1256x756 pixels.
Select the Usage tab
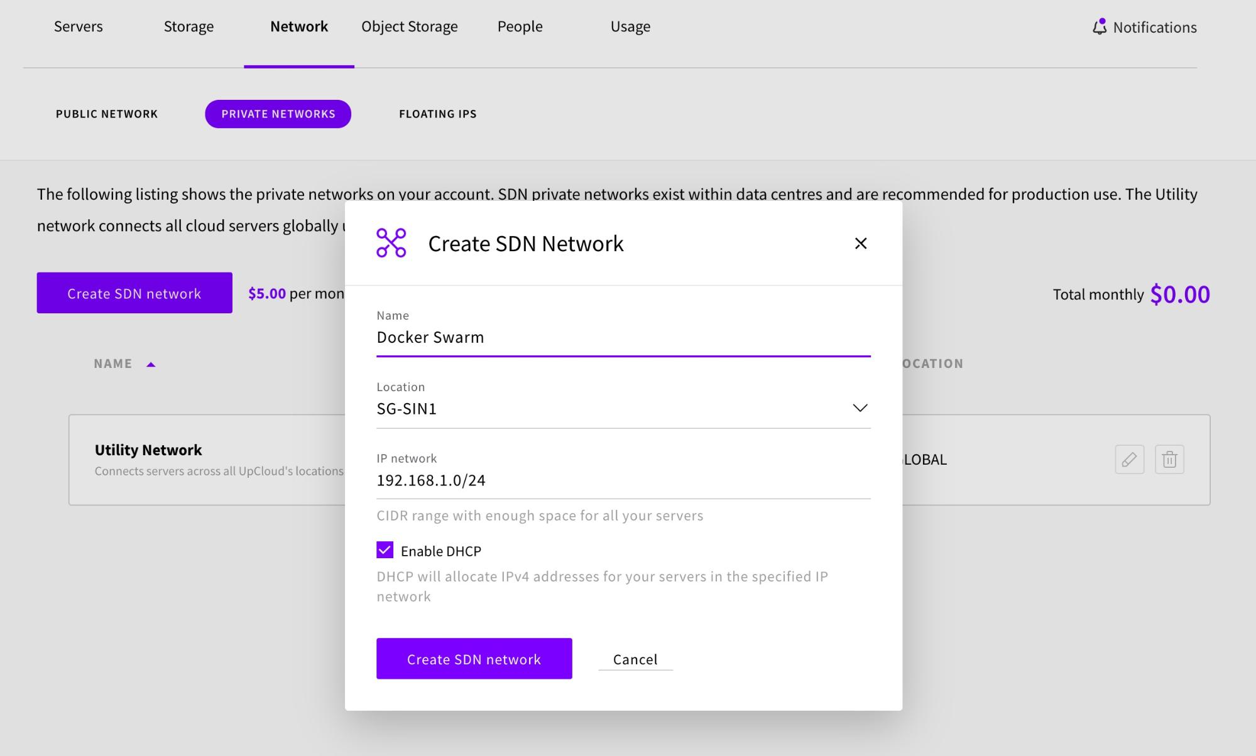coord(630,26)
